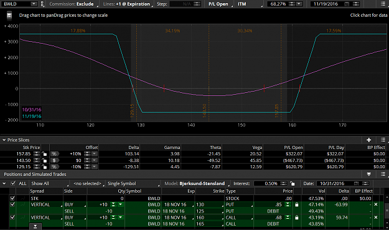Toggle the Interest rate lock icon

tap(293, 183)
